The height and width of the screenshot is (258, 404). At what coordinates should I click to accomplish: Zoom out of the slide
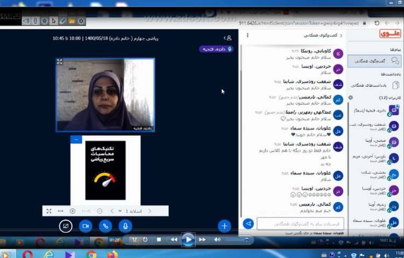(x=100, y=211)
